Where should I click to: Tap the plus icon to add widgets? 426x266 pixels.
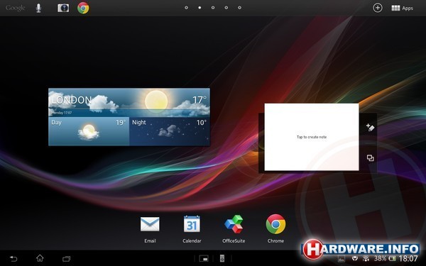378,8
